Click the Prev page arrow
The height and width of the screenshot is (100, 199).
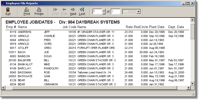tap(64, 10)
